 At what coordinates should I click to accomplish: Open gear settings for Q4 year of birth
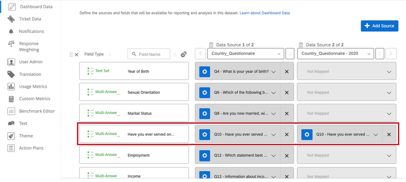click(x=204, y=72)
